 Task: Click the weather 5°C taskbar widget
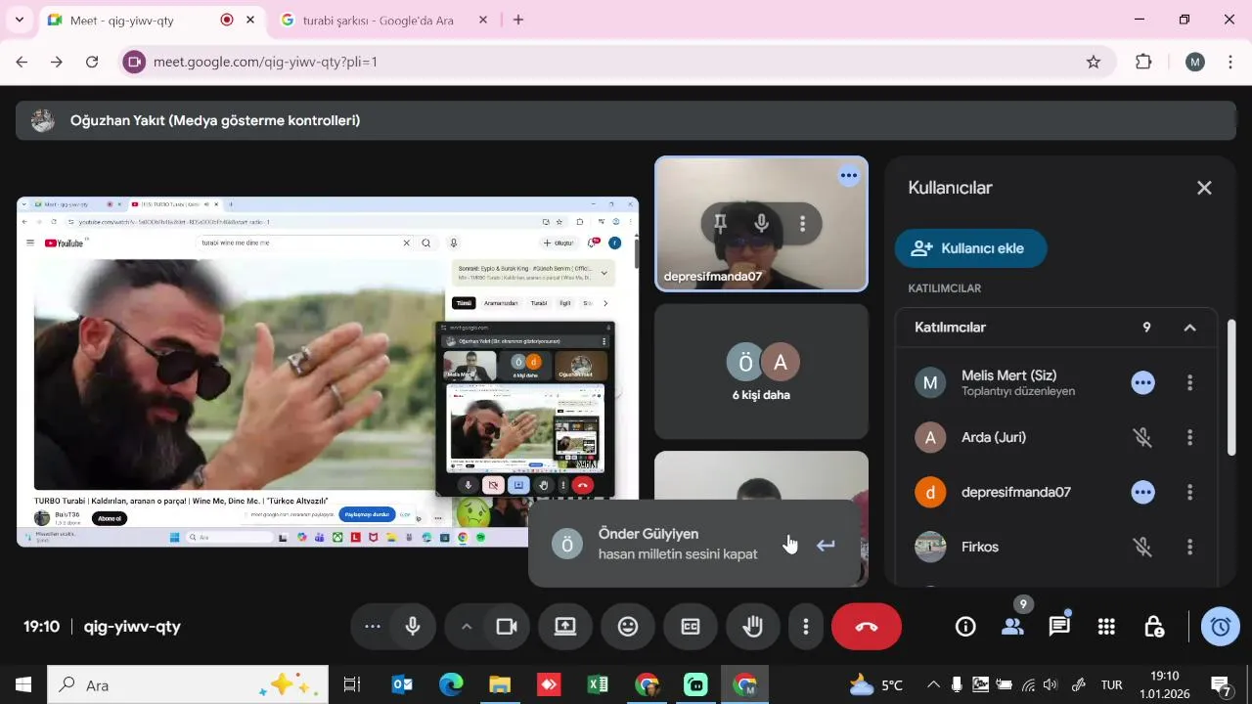click(x=876, y=685)
